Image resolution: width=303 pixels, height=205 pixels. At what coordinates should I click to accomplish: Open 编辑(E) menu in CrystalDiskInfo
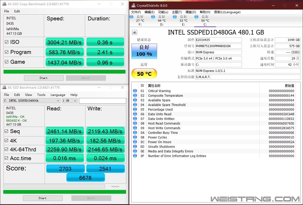click(x=149, y=12)
